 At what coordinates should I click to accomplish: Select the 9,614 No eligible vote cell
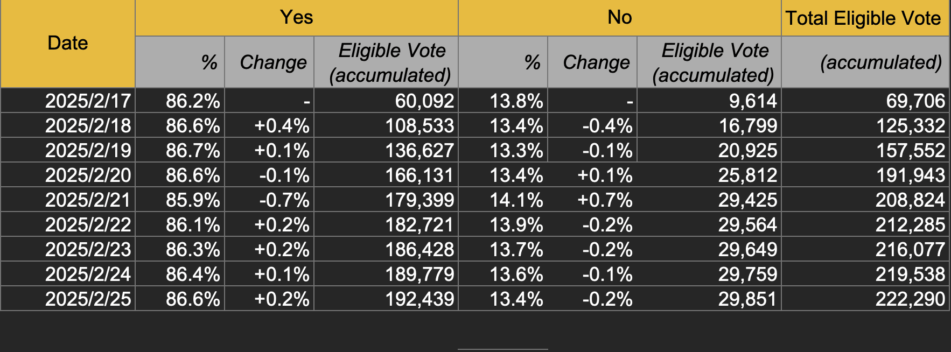[x=709, y=101]
